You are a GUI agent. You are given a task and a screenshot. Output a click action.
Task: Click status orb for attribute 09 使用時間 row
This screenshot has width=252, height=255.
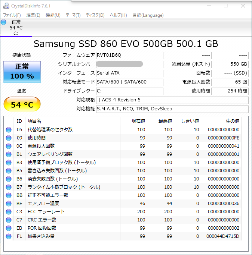click(x=9, y=138)
